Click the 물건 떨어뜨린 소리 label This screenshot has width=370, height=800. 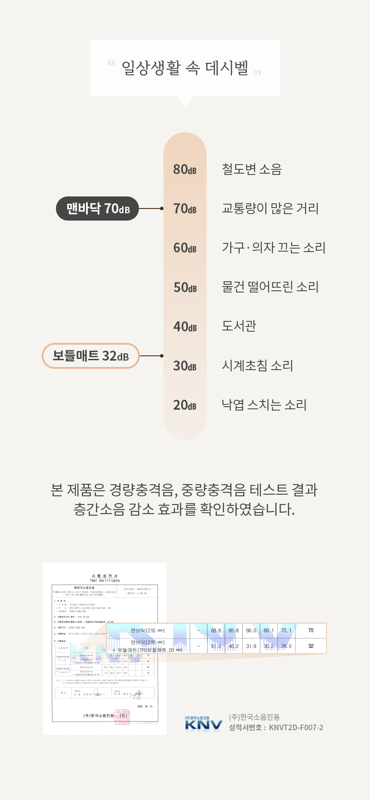pyautogui.click(x=270, y=287)
